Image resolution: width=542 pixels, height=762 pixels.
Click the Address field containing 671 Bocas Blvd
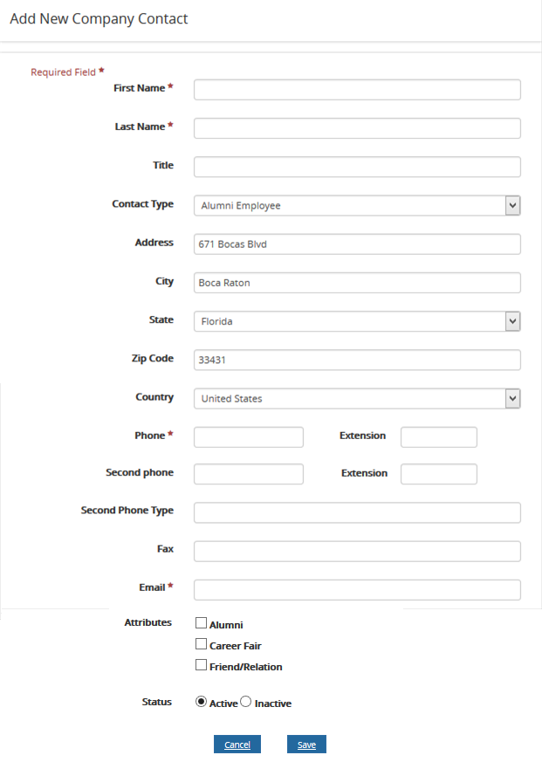pyautogui.click(x=356, y=244)
